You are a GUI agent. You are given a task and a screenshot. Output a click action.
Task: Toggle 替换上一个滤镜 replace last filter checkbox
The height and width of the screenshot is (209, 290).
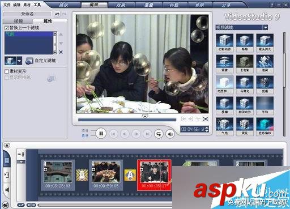click(x=7, y=28)
